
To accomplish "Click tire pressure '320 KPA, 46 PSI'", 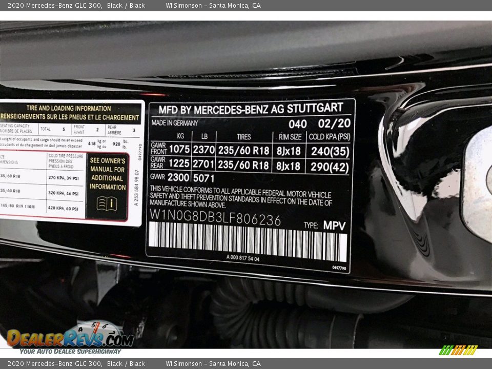I will (64, 193).
